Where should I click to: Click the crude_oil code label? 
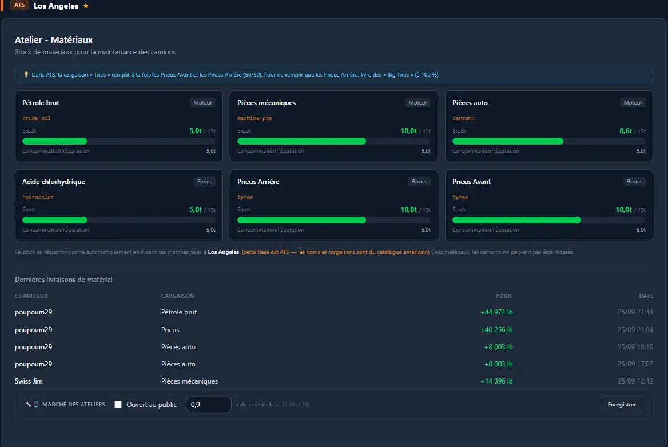(36, 118)
